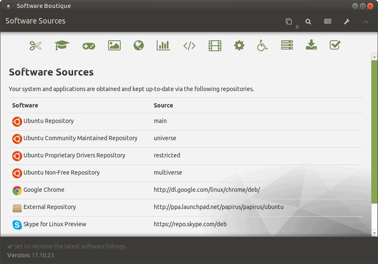Screen dimensions: 378x264
Task: Open the checkmark box category icon
Action: [335, 45]
